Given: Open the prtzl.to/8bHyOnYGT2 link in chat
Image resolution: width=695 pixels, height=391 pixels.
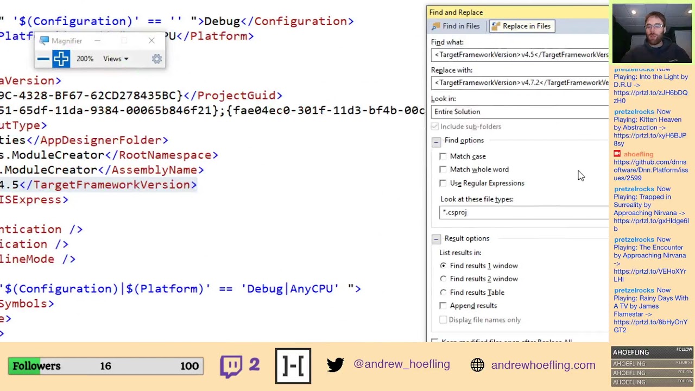Looking at the screenshot, I should pyautogui.click(x=650, y=326).
